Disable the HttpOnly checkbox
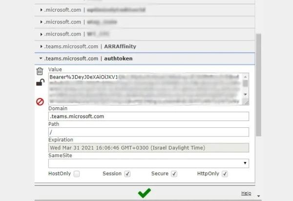The width and height of the screenshot is (293, 201). [225, 174]
